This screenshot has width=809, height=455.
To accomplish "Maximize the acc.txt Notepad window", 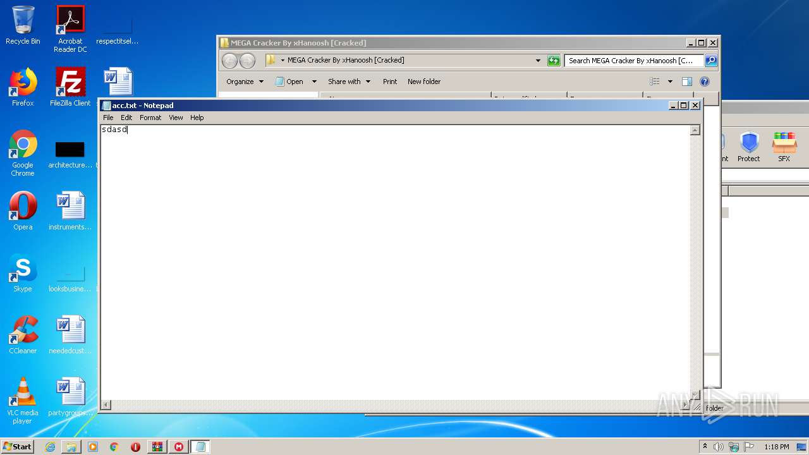I will (684, 106).
